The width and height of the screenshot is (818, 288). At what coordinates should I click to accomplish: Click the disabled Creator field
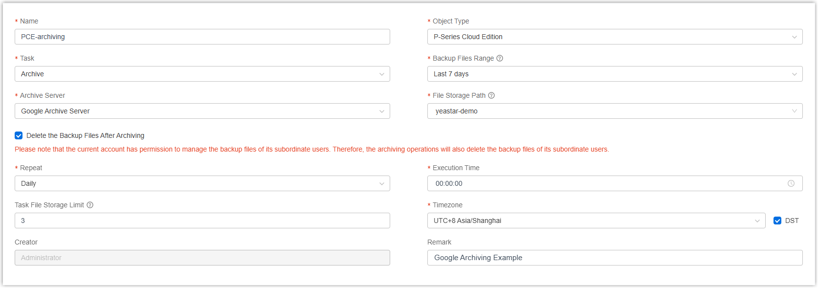[x=202, y=258]
